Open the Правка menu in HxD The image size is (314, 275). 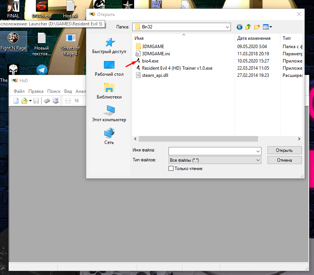coord(36,91)
